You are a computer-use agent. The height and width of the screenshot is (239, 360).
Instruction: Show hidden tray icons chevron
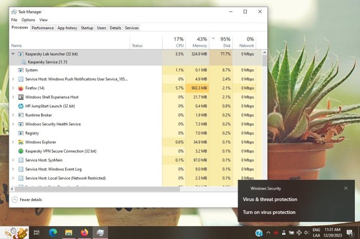268,233
